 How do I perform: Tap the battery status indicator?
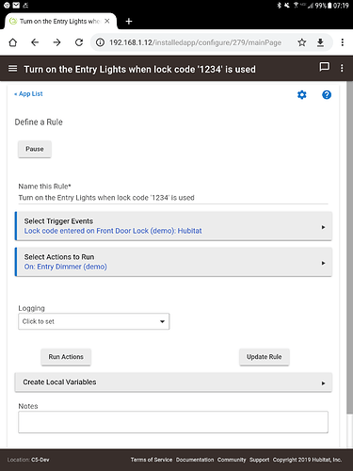329,6
